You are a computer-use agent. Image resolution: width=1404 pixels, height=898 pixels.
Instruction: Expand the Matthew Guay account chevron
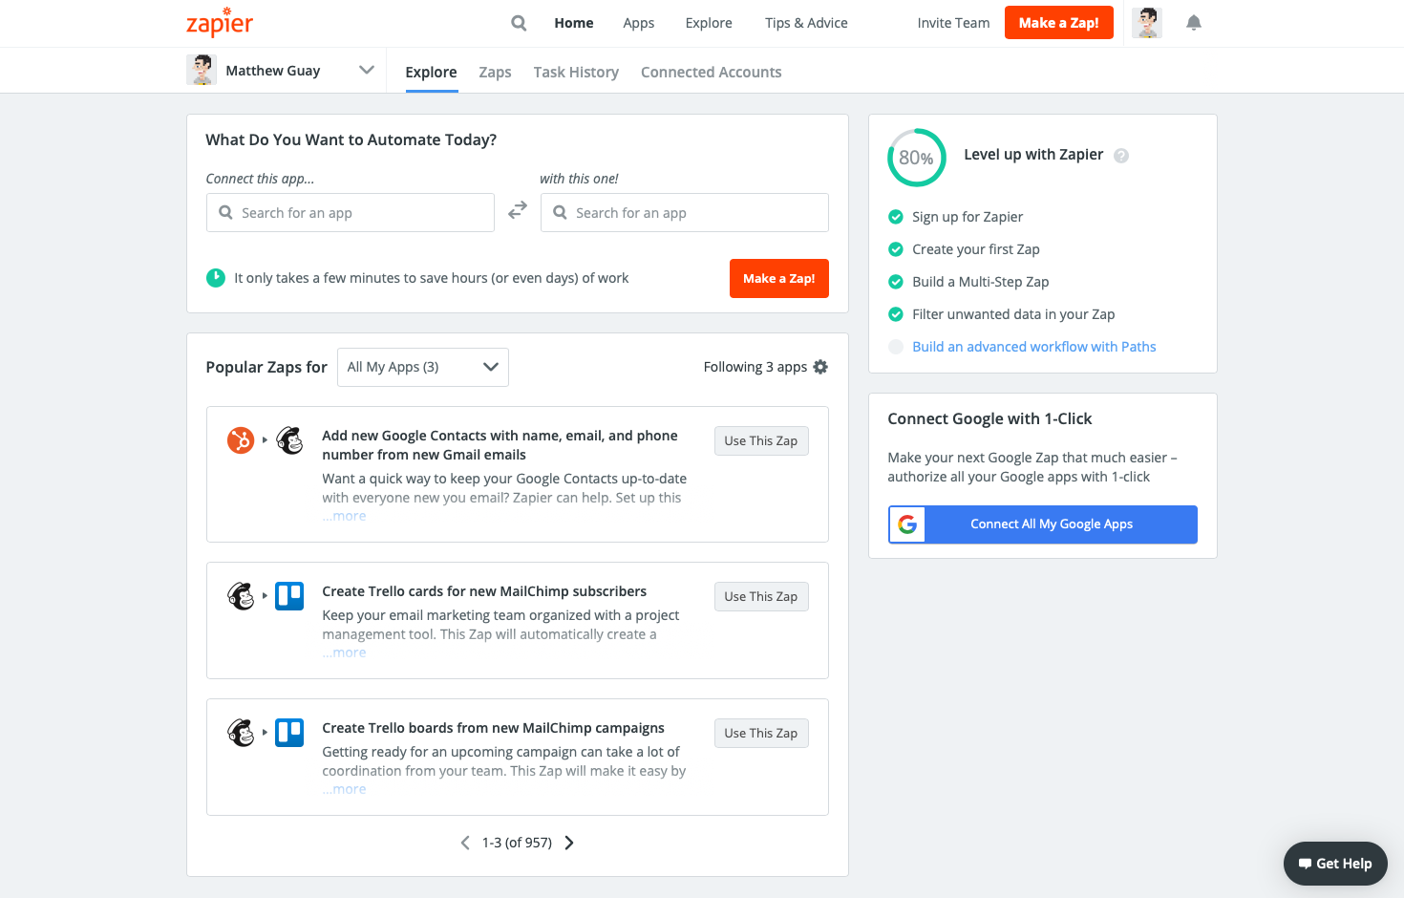(x=367, y=70)
